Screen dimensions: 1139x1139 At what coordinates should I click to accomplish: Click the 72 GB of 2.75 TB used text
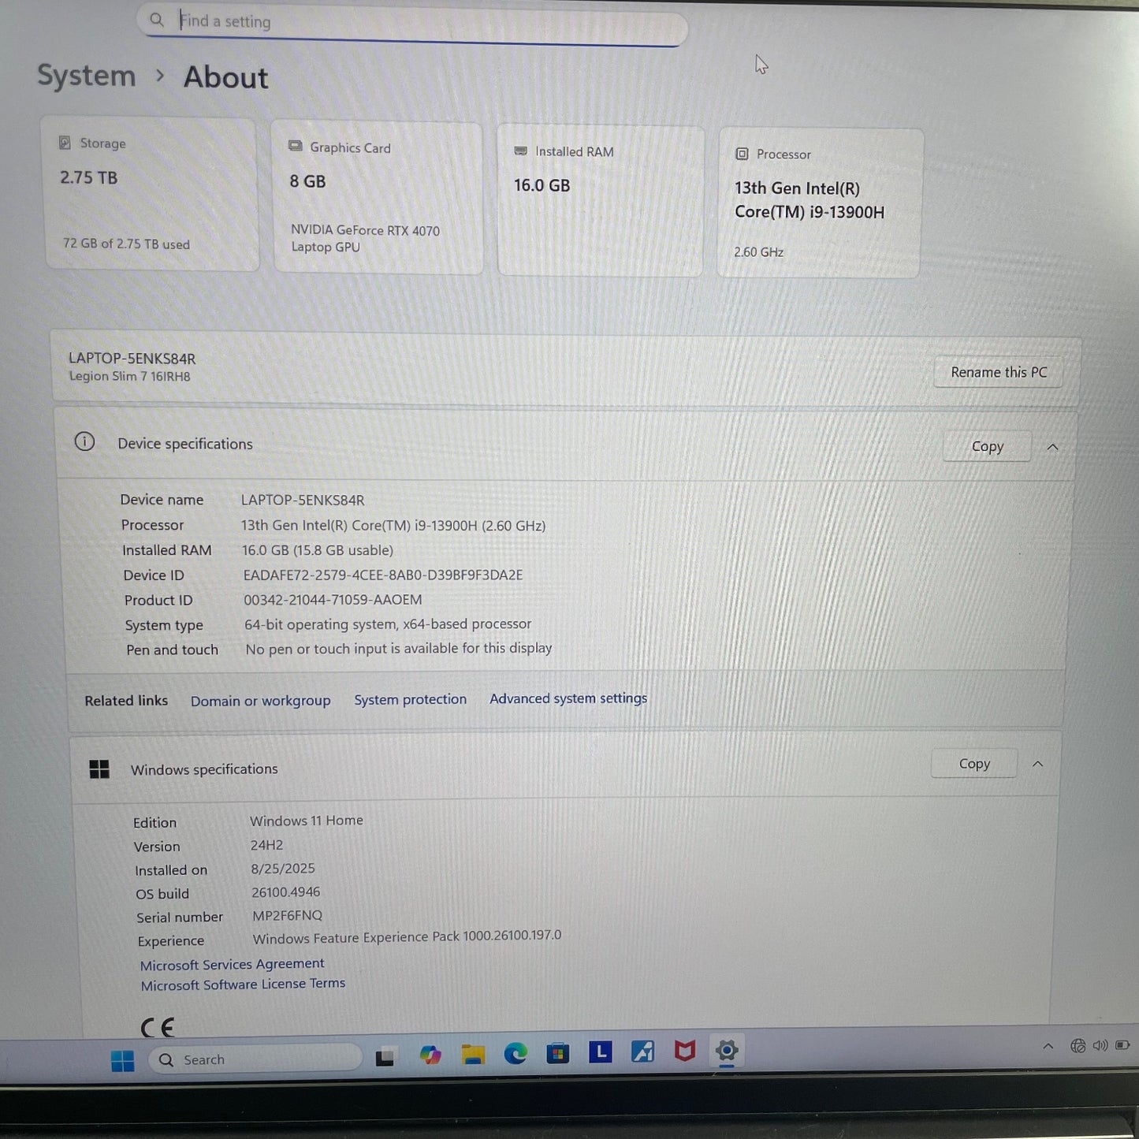[126, 244]
